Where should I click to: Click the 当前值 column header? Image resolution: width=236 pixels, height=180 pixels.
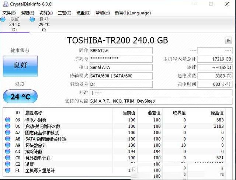point(125,113)
